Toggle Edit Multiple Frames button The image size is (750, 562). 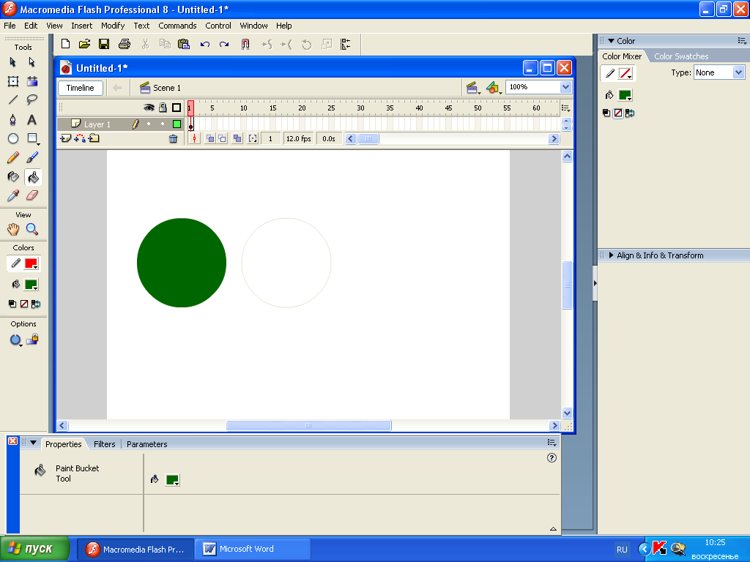point(237,138)
